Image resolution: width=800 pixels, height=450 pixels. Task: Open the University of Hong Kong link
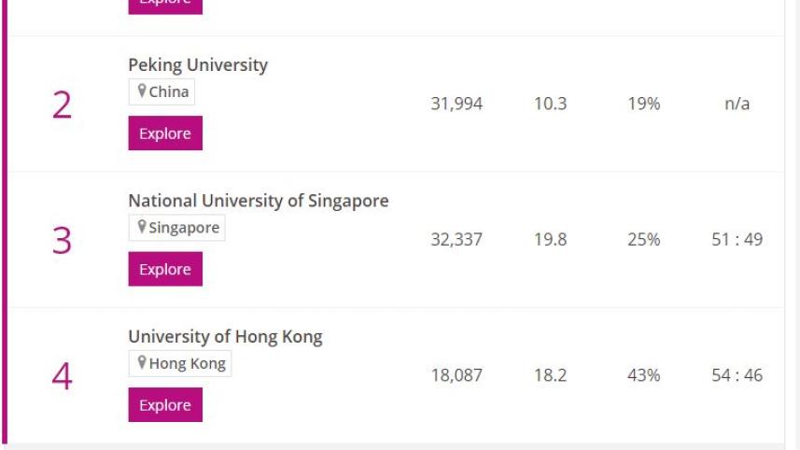click(x=225, y=337)
